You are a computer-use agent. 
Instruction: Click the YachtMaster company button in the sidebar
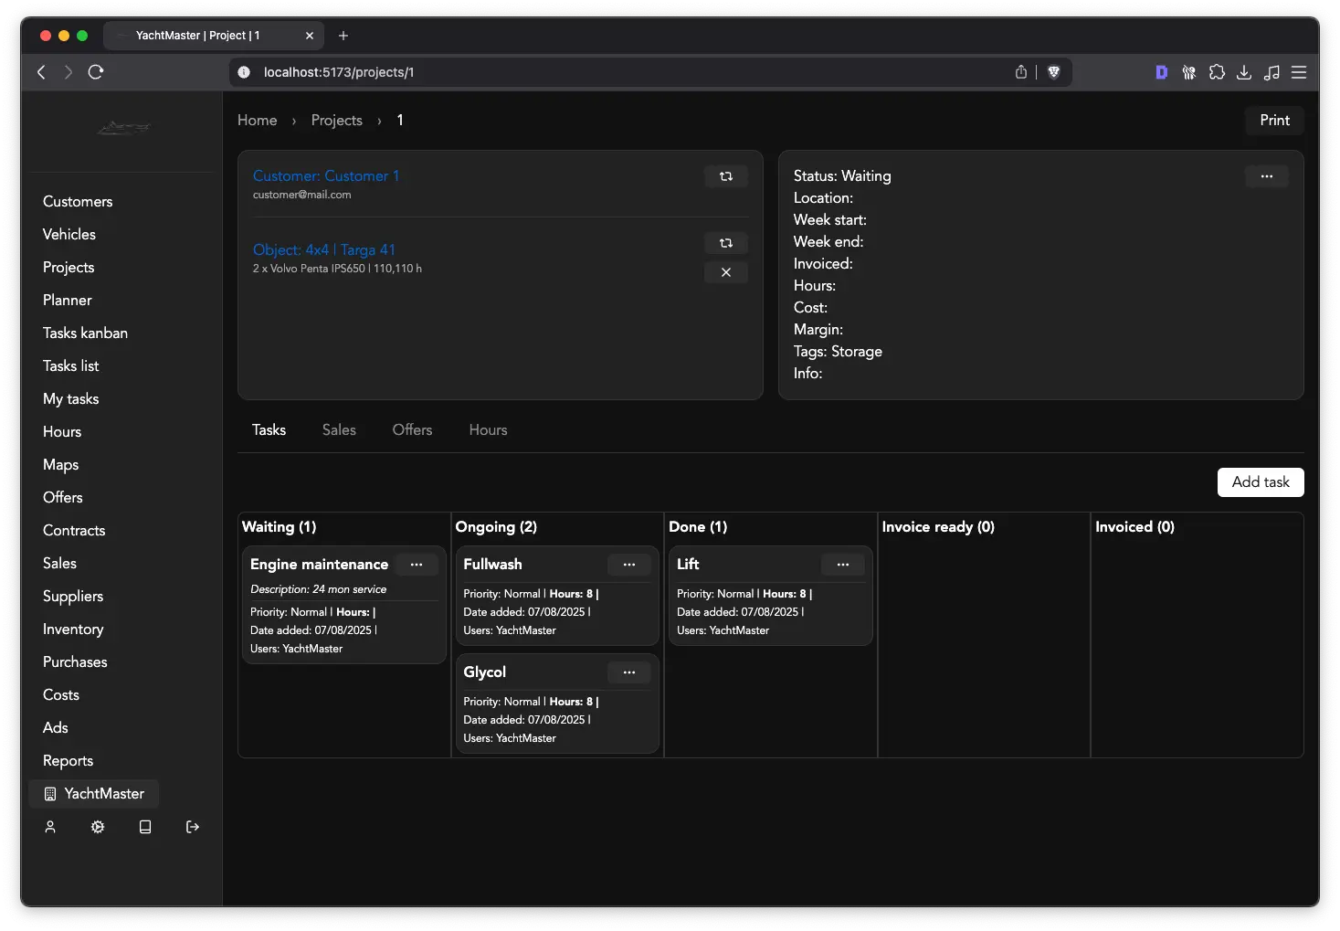click(94, 794)
